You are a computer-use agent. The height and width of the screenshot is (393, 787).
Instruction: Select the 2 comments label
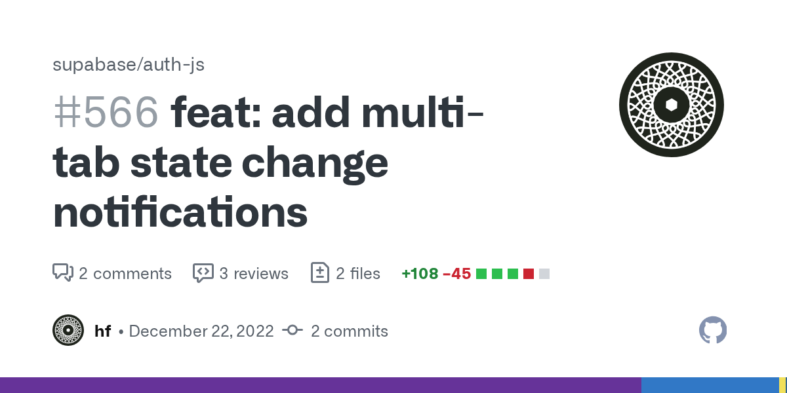click(x=125, y=273)
